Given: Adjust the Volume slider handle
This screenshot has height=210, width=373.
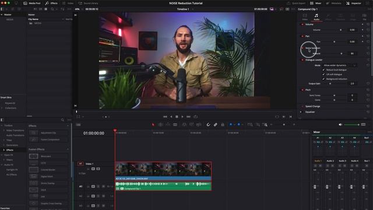Looking at the screenshot, I should click(x=340, y=30).
